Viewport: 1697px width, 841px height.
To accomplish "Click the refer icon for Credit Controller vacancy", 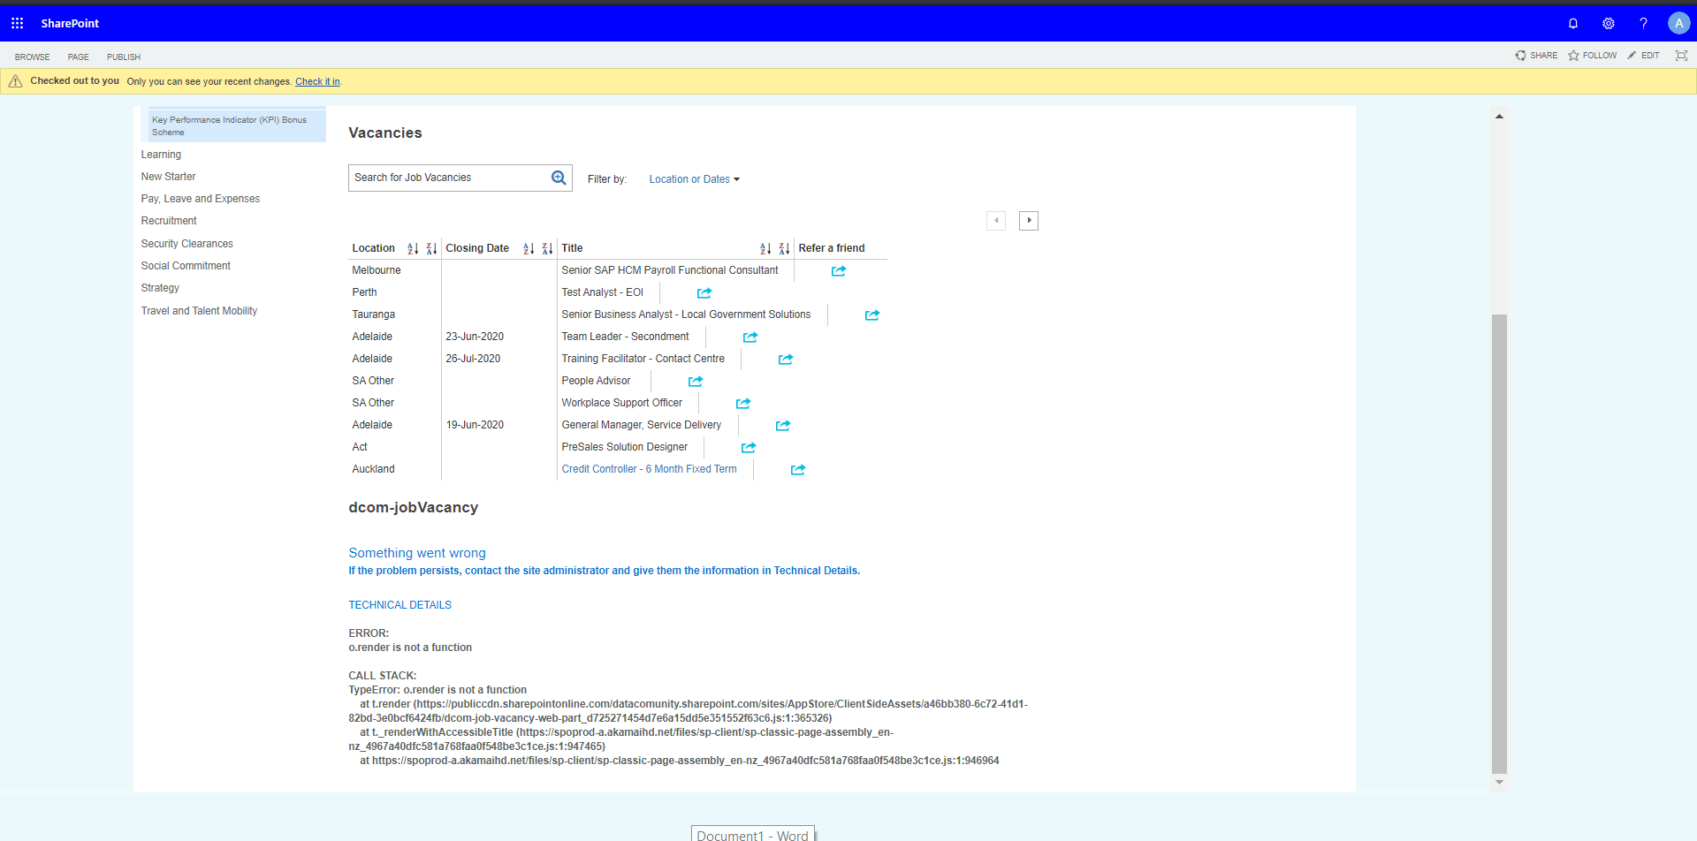I will (x=798, y=469).
